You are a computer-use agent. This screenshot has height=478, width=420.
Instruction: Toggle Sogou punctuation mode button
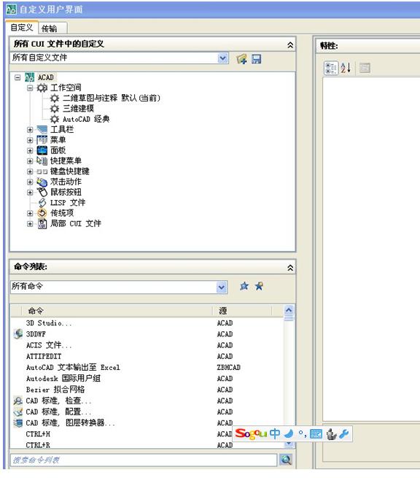(302, 433)
